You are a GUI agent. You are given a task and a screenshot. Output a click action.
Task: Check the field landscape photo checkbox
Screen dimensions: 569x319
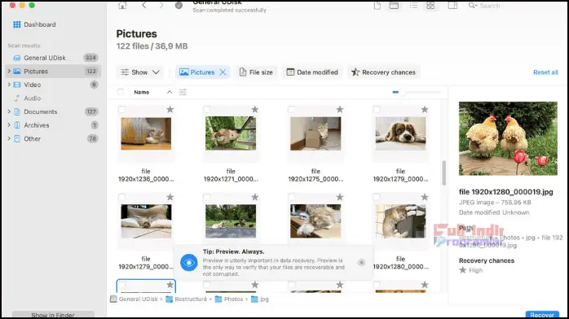click(x=206, y=197)
